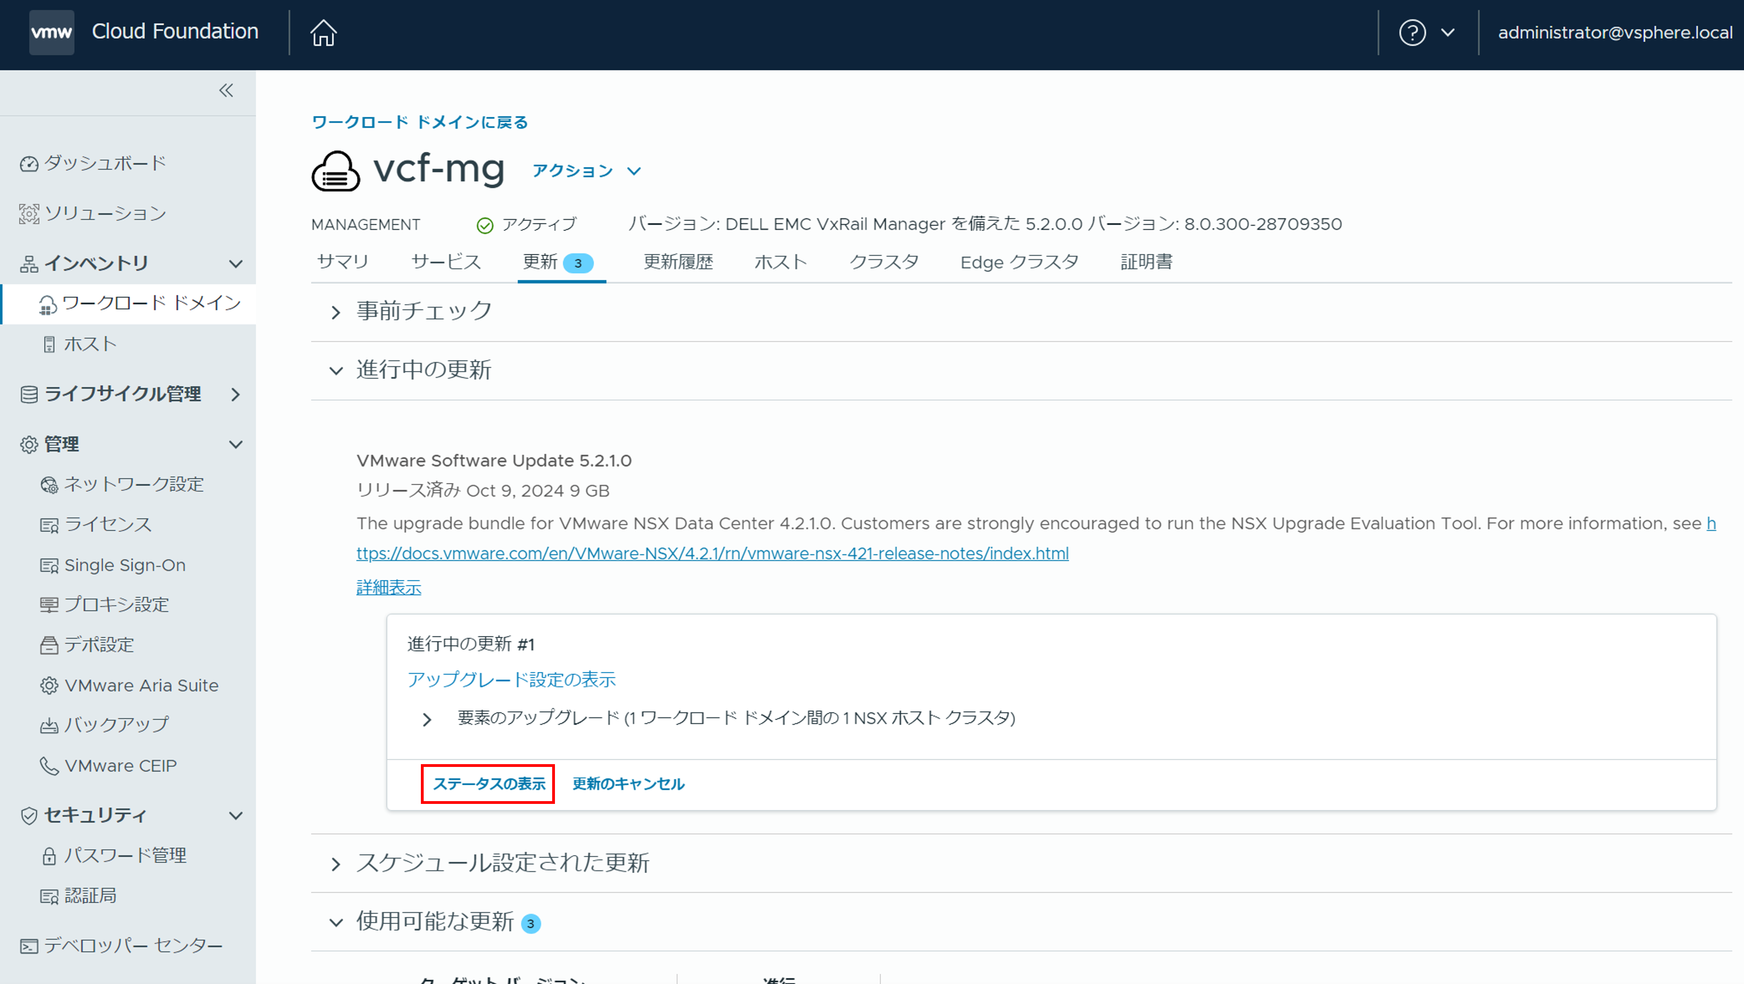Expand スケジュール設定された更新 section
This screenshot has width=1744, height=984.
coord(336,864)
